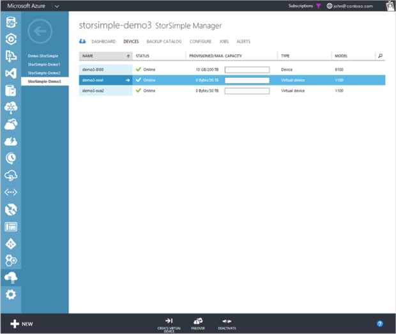Sort by Provisioned/Max. Capacity header

[215, 56]
